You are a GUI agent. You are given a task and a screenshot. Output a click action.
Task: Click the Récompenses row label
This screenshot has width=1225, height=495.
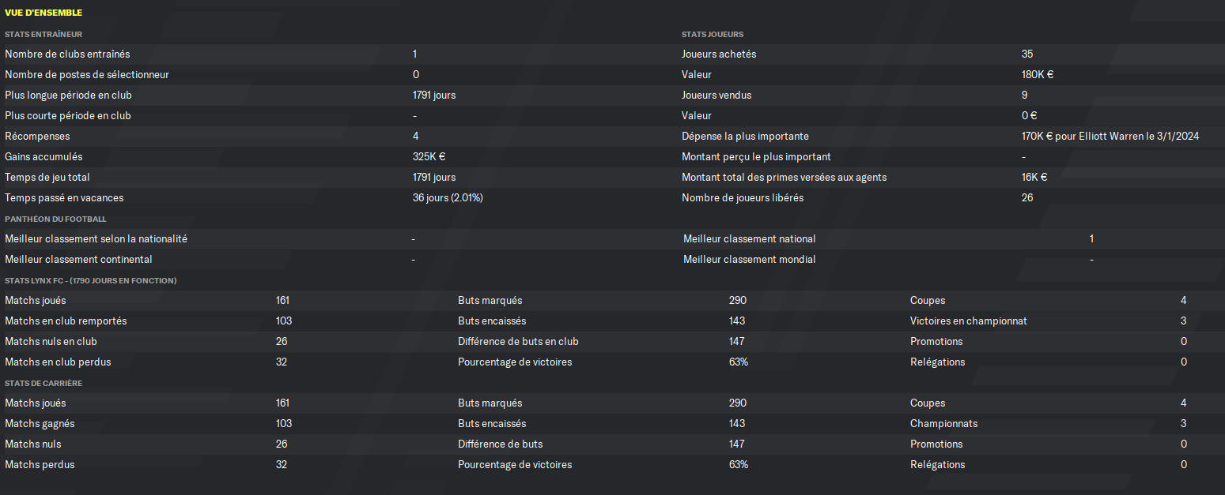click(x=36, y=137)
